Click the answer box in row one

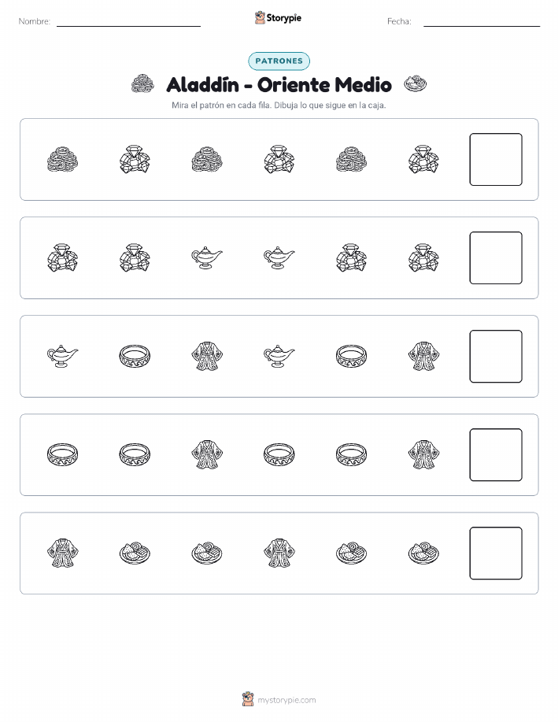pos(496,160)
